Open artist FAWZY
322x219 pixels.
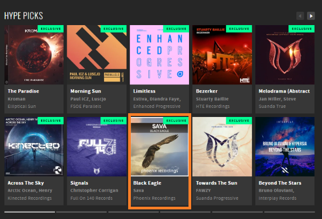coord(203,191)
